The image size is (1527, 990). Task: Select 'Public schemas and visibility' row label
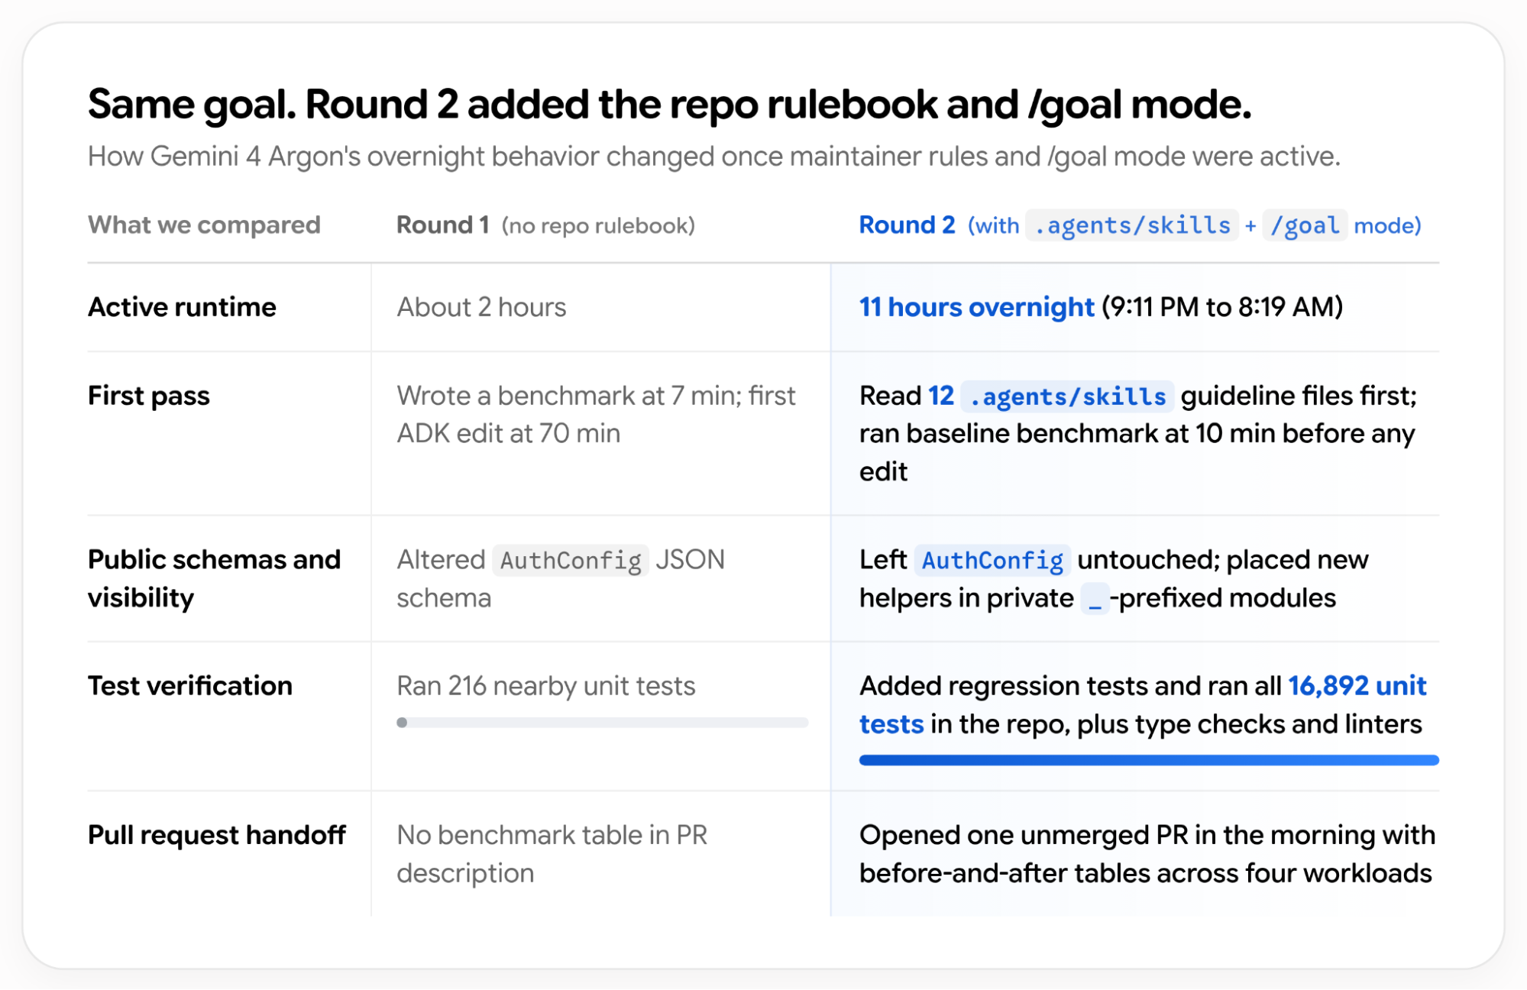(x=214, y=578)
